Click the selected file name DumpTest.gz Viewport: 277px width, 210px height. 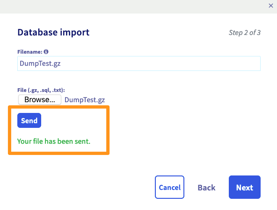click(x=85, y=100)
